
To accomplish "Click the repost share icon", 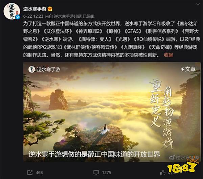I will click(x=30, y=173).
